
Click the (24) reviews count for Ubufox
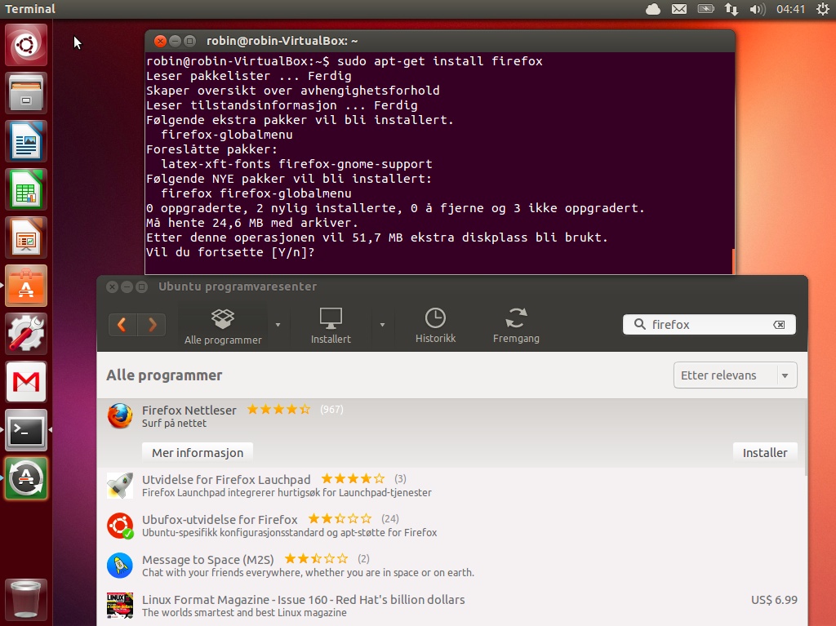click(389, 519)
